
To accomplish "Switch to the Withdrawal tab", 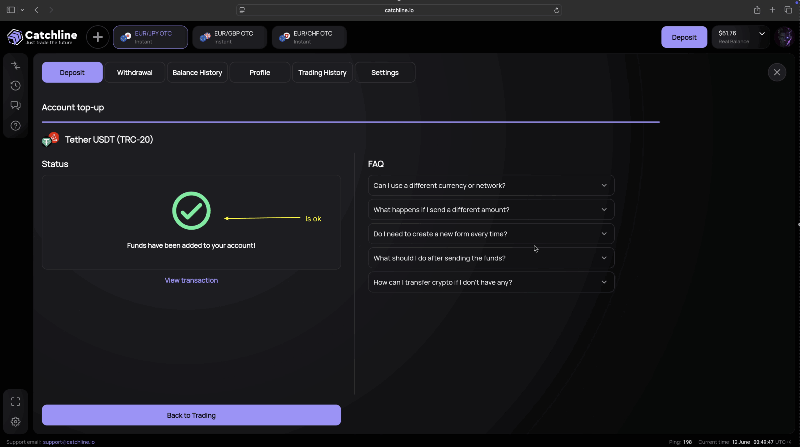I will coord(135,72).
